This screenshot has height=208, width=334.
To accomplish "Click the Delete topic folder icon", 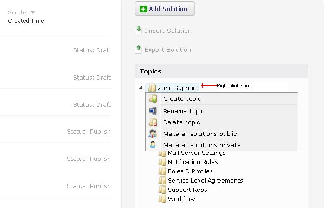I will pyautogui.click(x=153, y=122).
